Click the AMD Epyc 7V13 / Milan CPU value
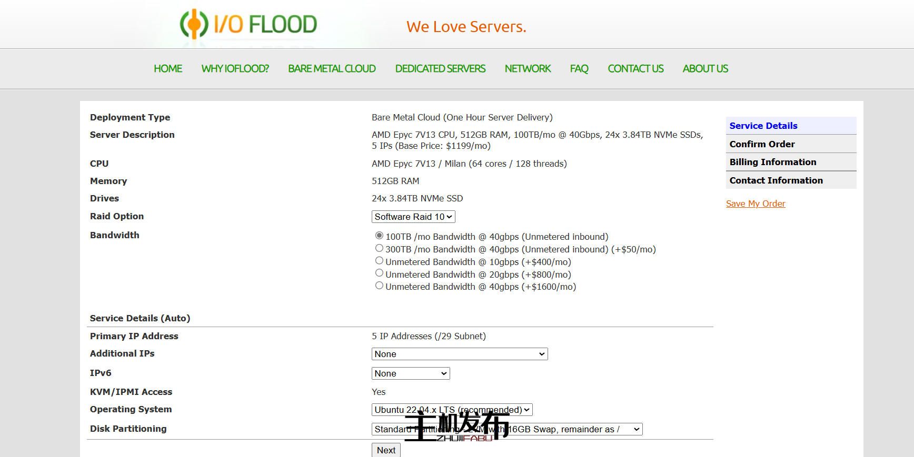 tap(469, 164)
